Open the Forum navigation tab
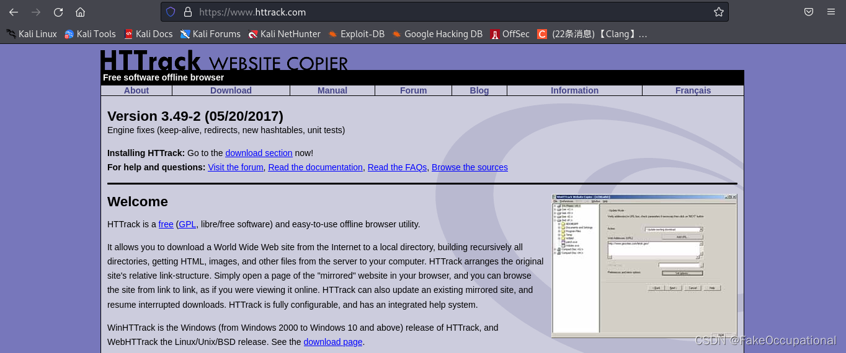 413,90
